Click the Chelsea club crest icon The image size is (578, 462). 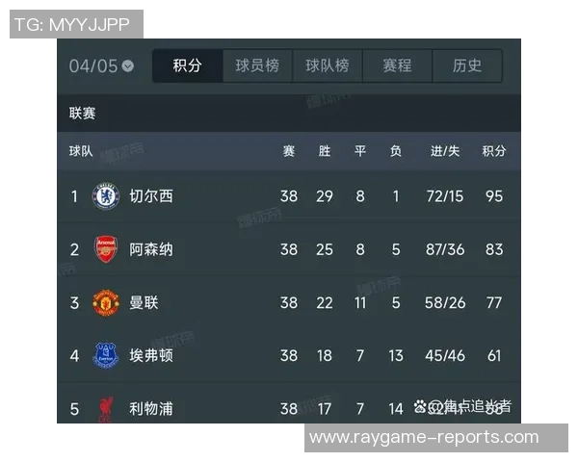click(106, 196)
